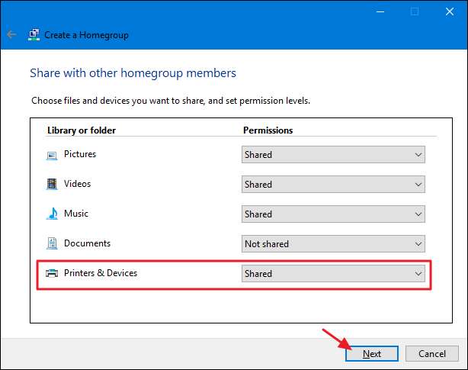Screen dimensions: 468x370
Task: Select the Printers & Devices label
Action: click(x=101, y=273)
